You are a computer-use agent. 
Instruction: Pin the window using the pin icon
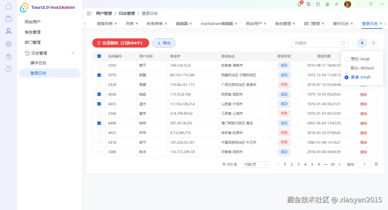point(337,4)
